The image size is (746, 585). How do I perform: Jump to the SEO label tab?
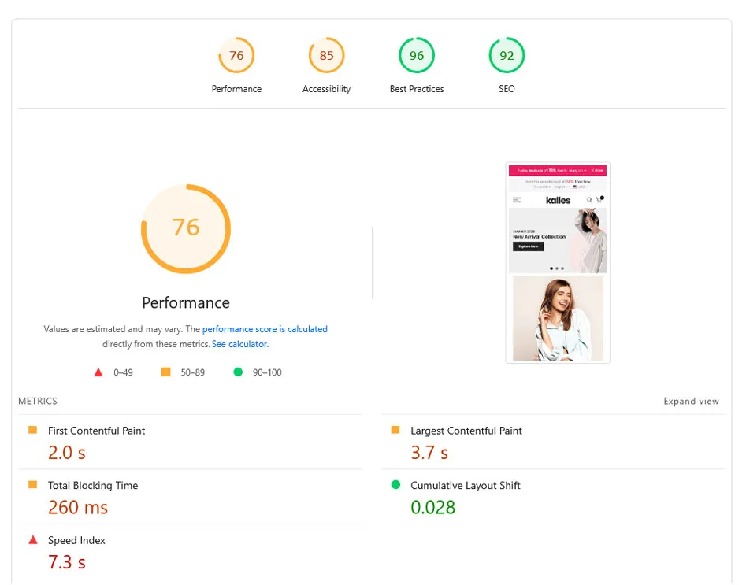tap(507, 89)
